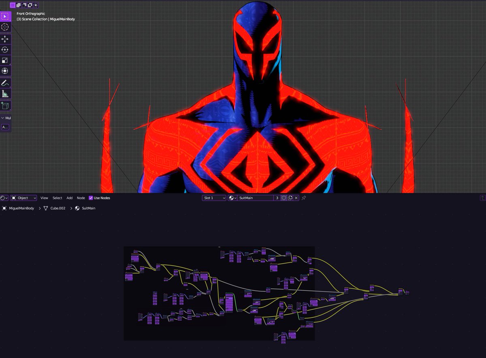Click Cube.002 mesh icon in breadcrumb
This screenshot has height=358, width=486.
pos(46,208)
